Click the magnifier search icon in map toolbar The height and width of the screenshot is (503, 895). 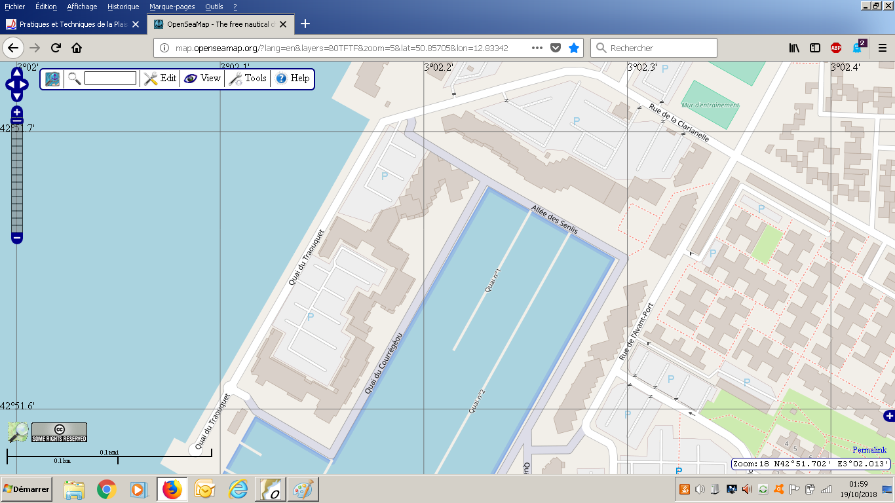pyautogui.click(x=74, y=79)
